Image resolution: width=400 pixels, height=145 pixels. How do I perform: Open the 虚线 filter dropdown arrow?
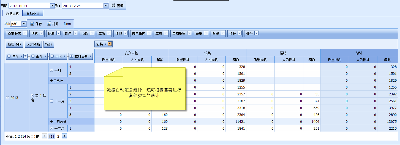click(x=126, y=33)
